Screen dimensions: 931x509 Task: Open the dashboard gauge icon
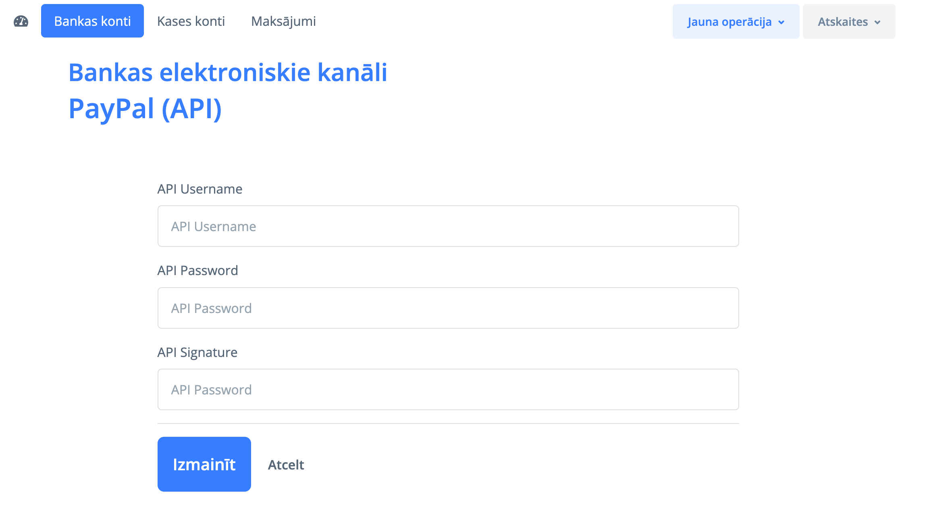(21, 21)
